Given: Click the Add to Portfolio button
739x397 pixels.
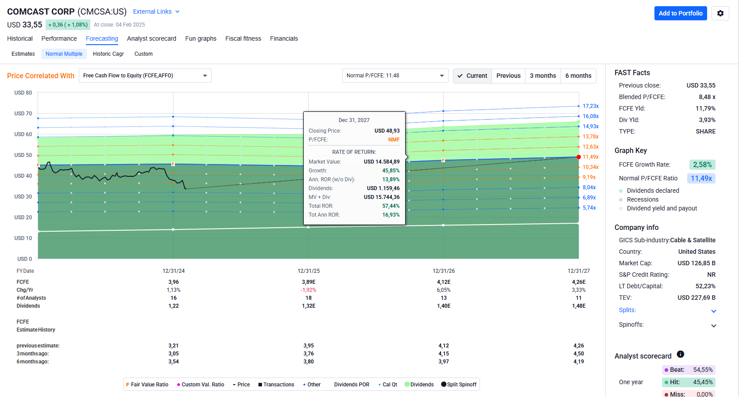Looking at the screenshot, I should click(x=680, y=13).
